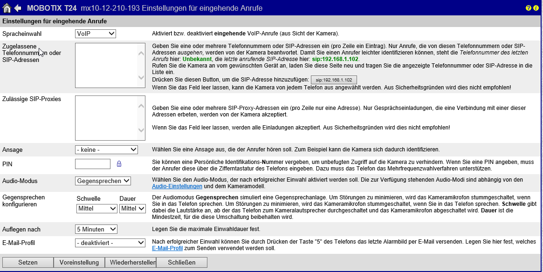Click the PIN input field

coord(93,164)
